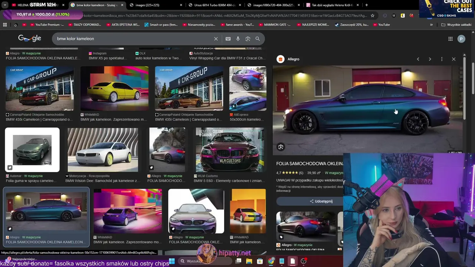This screenshot has height=267, width=475.
Task: Open the AKTA EPSTEINA bookmark
Action: [x=123, y=24]
